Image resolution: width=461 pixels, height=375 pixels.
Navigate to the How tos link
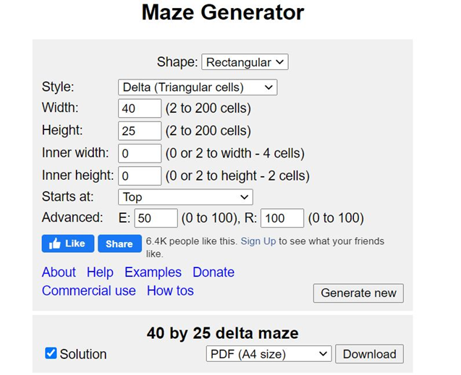coord(170,290)
